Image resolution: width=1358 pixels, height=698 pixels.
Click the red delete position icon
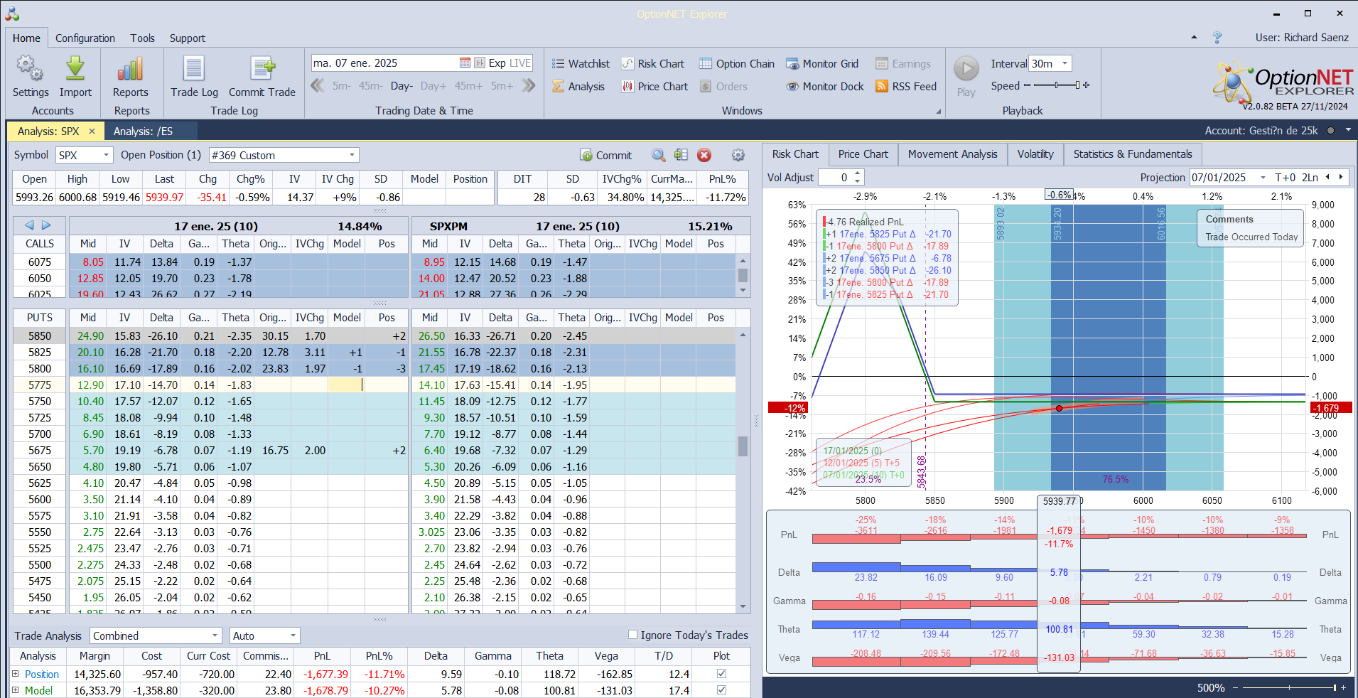704,155
